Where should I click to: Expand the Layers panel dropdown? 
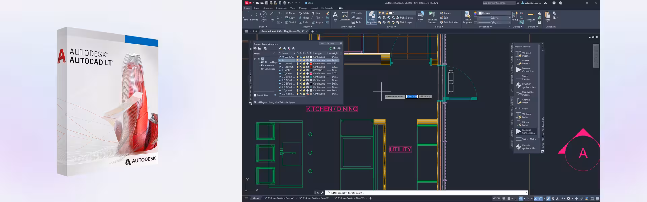[x=391, y=27]
